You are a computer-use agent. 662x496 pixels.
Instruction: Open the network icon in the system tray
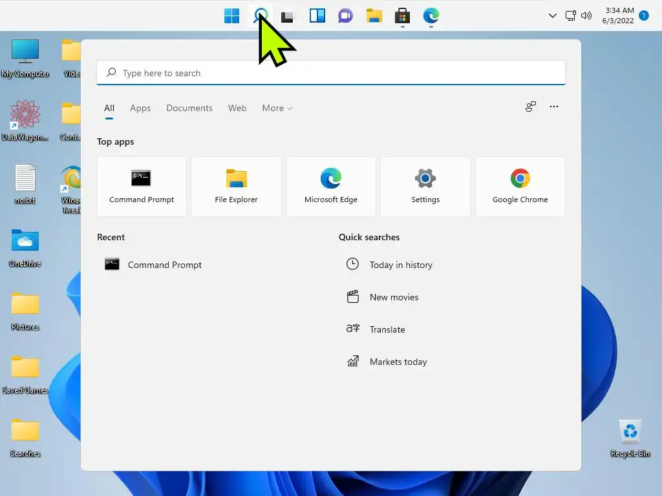pos(570,15)
